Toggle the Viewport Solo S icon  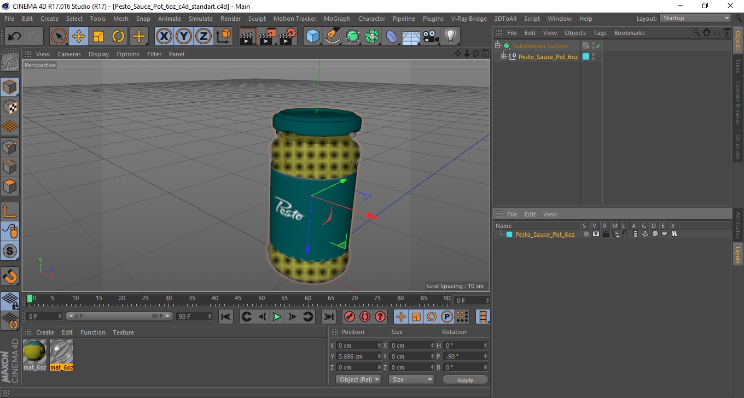10,251
